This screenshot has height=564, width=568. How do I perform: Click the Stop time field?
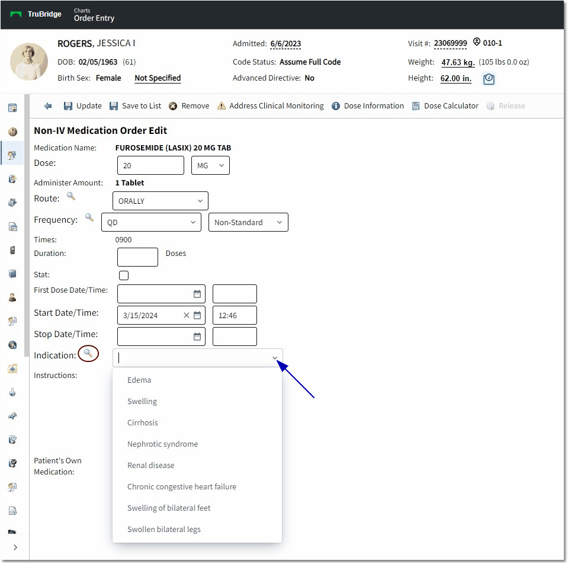tap(235, 337)
